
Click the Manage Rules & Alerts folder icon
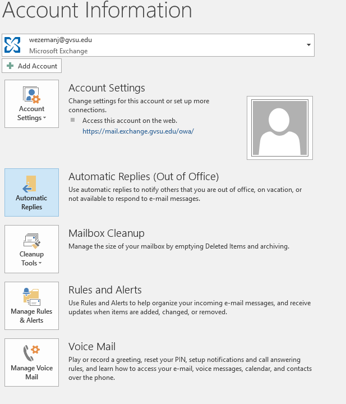pyautogui.click(x=31, y=296)
